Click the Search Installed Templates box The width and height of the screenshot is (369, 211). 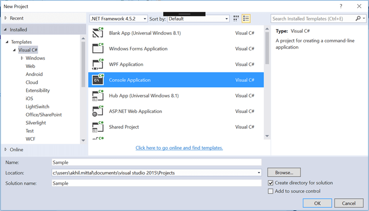pos(313,18)
